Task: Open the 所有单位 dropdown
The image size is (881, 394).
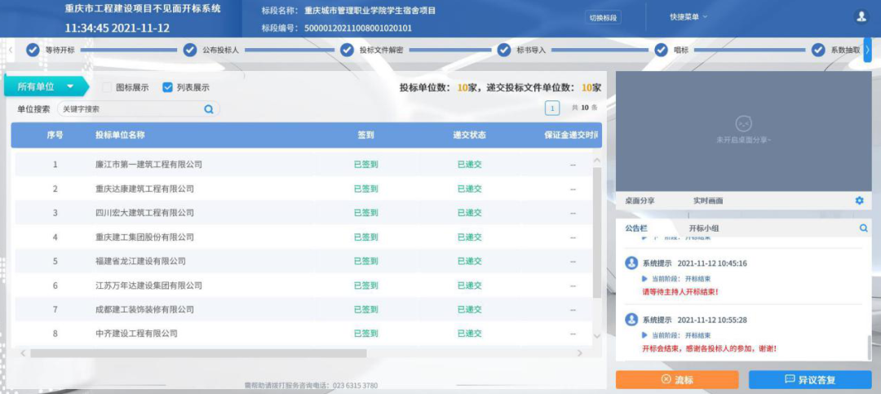Action: point(45,86)
